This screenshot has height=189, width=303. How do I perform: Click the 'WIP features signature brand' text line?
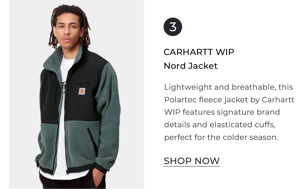[x=222, y=112]
